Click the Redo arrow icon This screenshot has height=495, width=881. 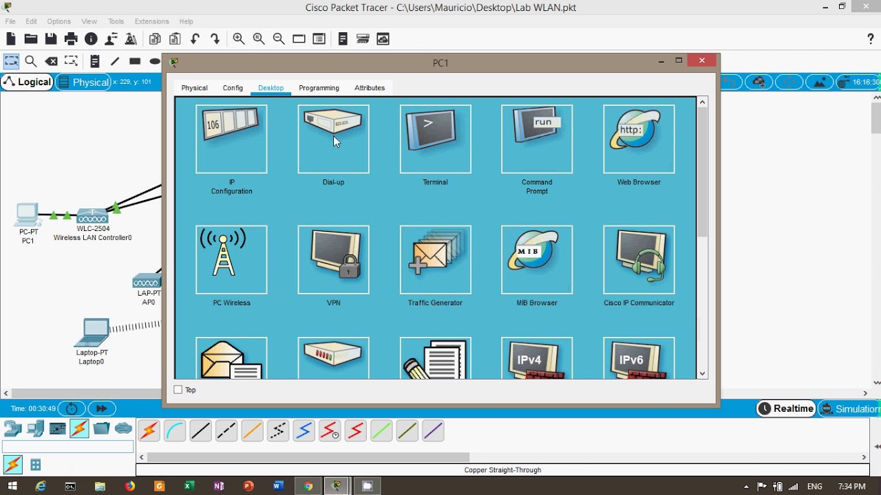(x=215, y=39)
